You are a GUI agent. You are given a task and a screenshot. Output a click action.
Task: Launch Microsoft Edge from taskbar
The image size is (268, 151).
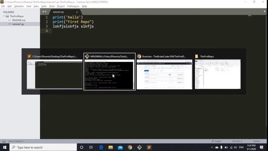(101, 147)
